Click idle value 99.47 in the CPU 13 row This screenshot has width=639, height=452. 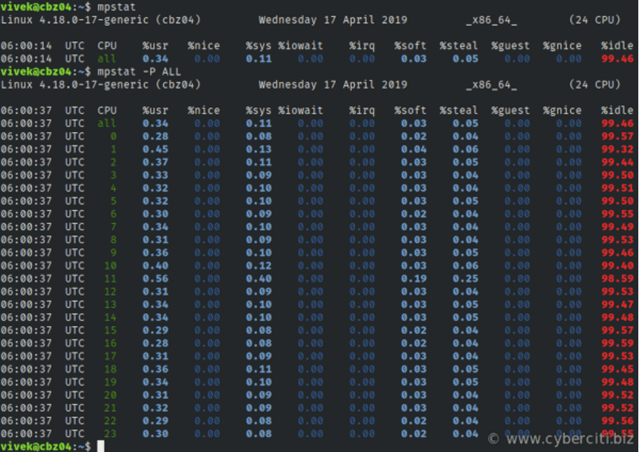(618, 305)
